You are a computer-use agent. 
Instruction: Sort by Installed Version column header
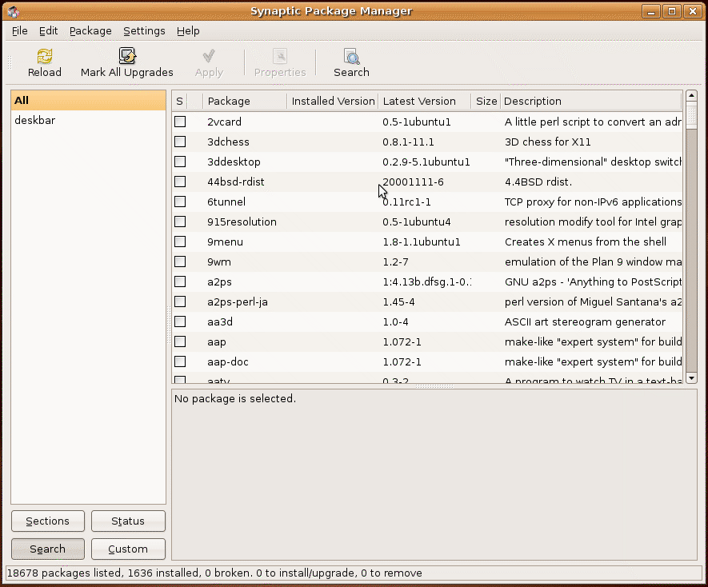pyautogui.click(x=333, y=101)
